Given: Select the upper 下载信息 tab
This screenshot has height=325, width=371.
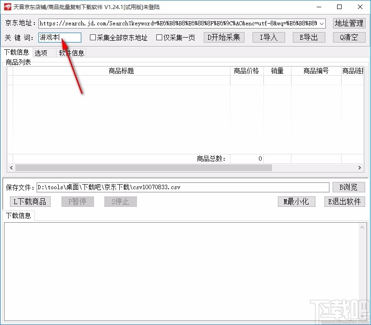Looking at the screenshot, I should click(17, 52).
